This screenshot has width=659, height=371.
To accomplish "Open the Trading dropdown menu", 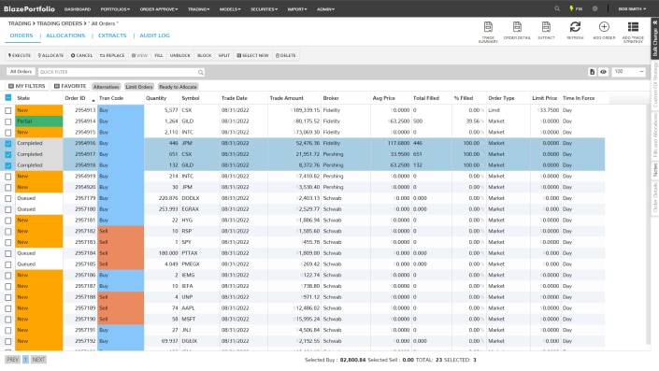I will pyautogui.click(x=198, y=8).
